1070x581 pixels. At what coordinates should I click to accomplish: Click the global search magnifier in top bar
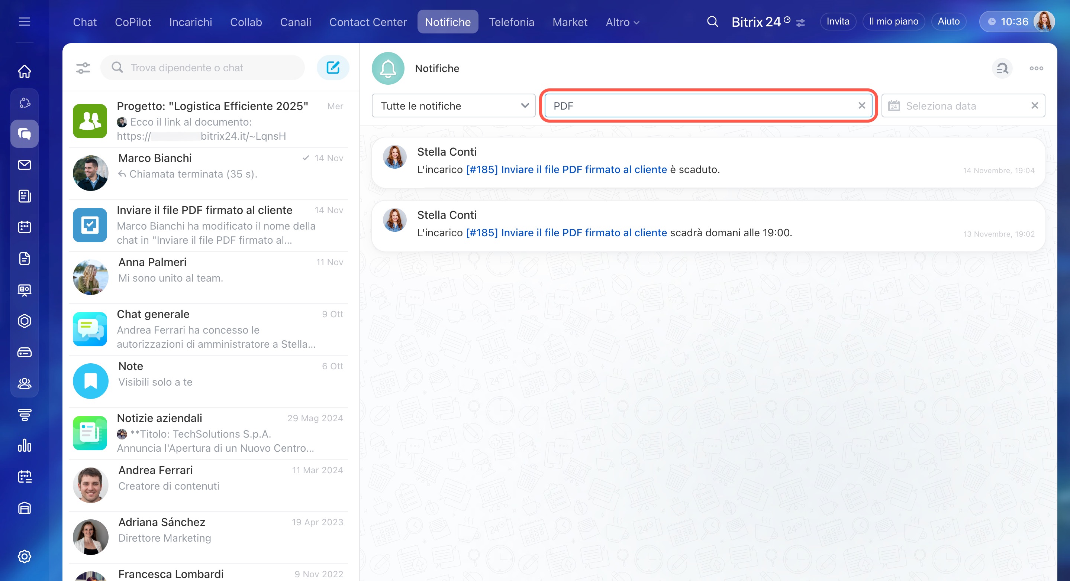[x=712, y=22]
